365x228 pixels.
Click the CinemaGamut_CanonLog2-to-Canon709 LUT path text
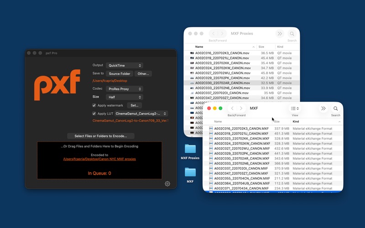pos(130,120)
